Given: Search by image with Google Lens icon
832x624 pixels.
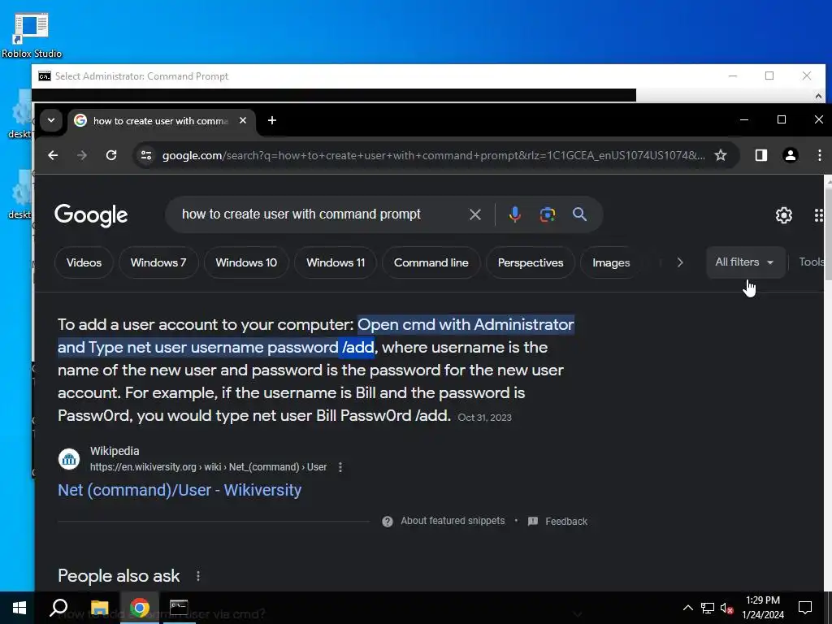Looking at the screenshot, I should pyautogui.click(x=547, y=214).
